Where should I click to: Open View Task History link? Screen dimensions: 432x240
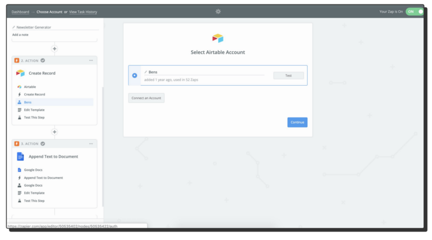click(83, 12)
